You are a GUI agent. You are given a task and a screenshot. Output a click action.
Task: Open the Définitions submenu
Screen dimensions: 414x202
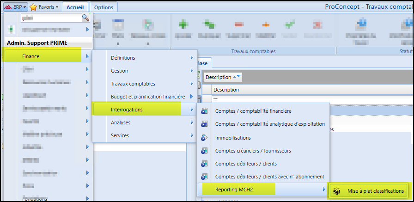click(144, 58)
